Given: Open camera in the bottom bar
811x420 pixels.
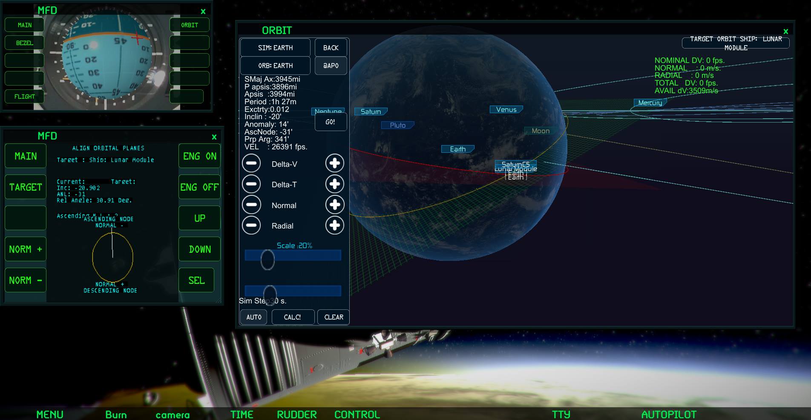Looking at the screenshot, I should point(173,415).
